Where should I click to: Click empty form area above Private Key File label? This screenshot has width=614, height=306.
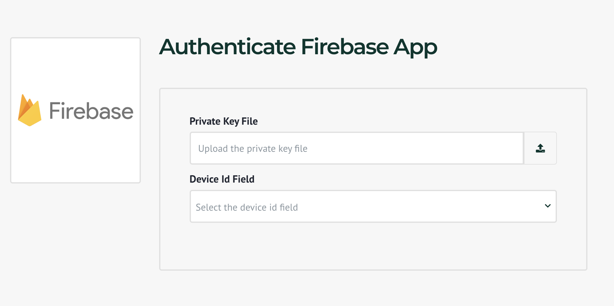coord(373,102)
